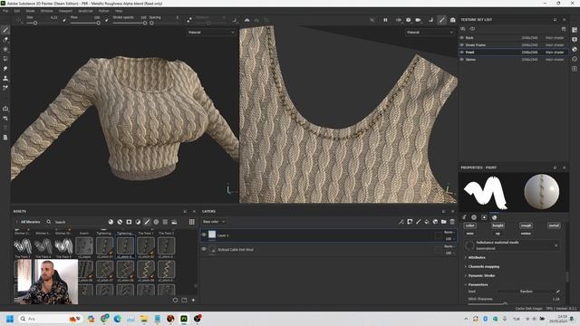Open the Texture Set Settings icon in right sidebar
Image resolution: width=580 pixels, height=326 pixels.
574,30
